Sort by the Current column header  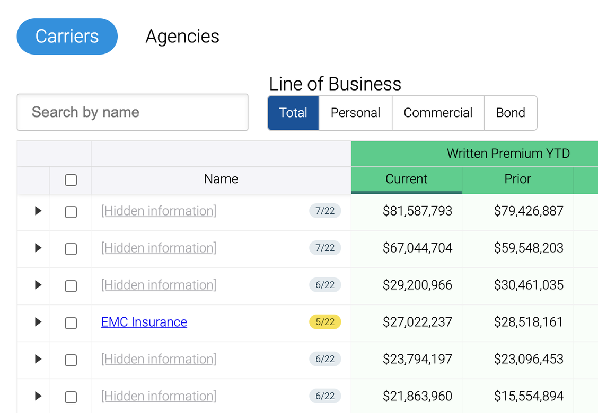point(406,179)
